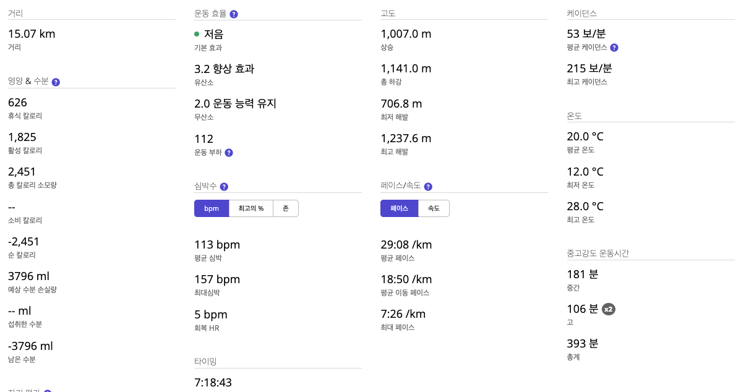Open the 심박수 help tooltip
Image resolution: width=741 pixels, height=392 pixels.
pyautogui.click(x=223, y=186)
